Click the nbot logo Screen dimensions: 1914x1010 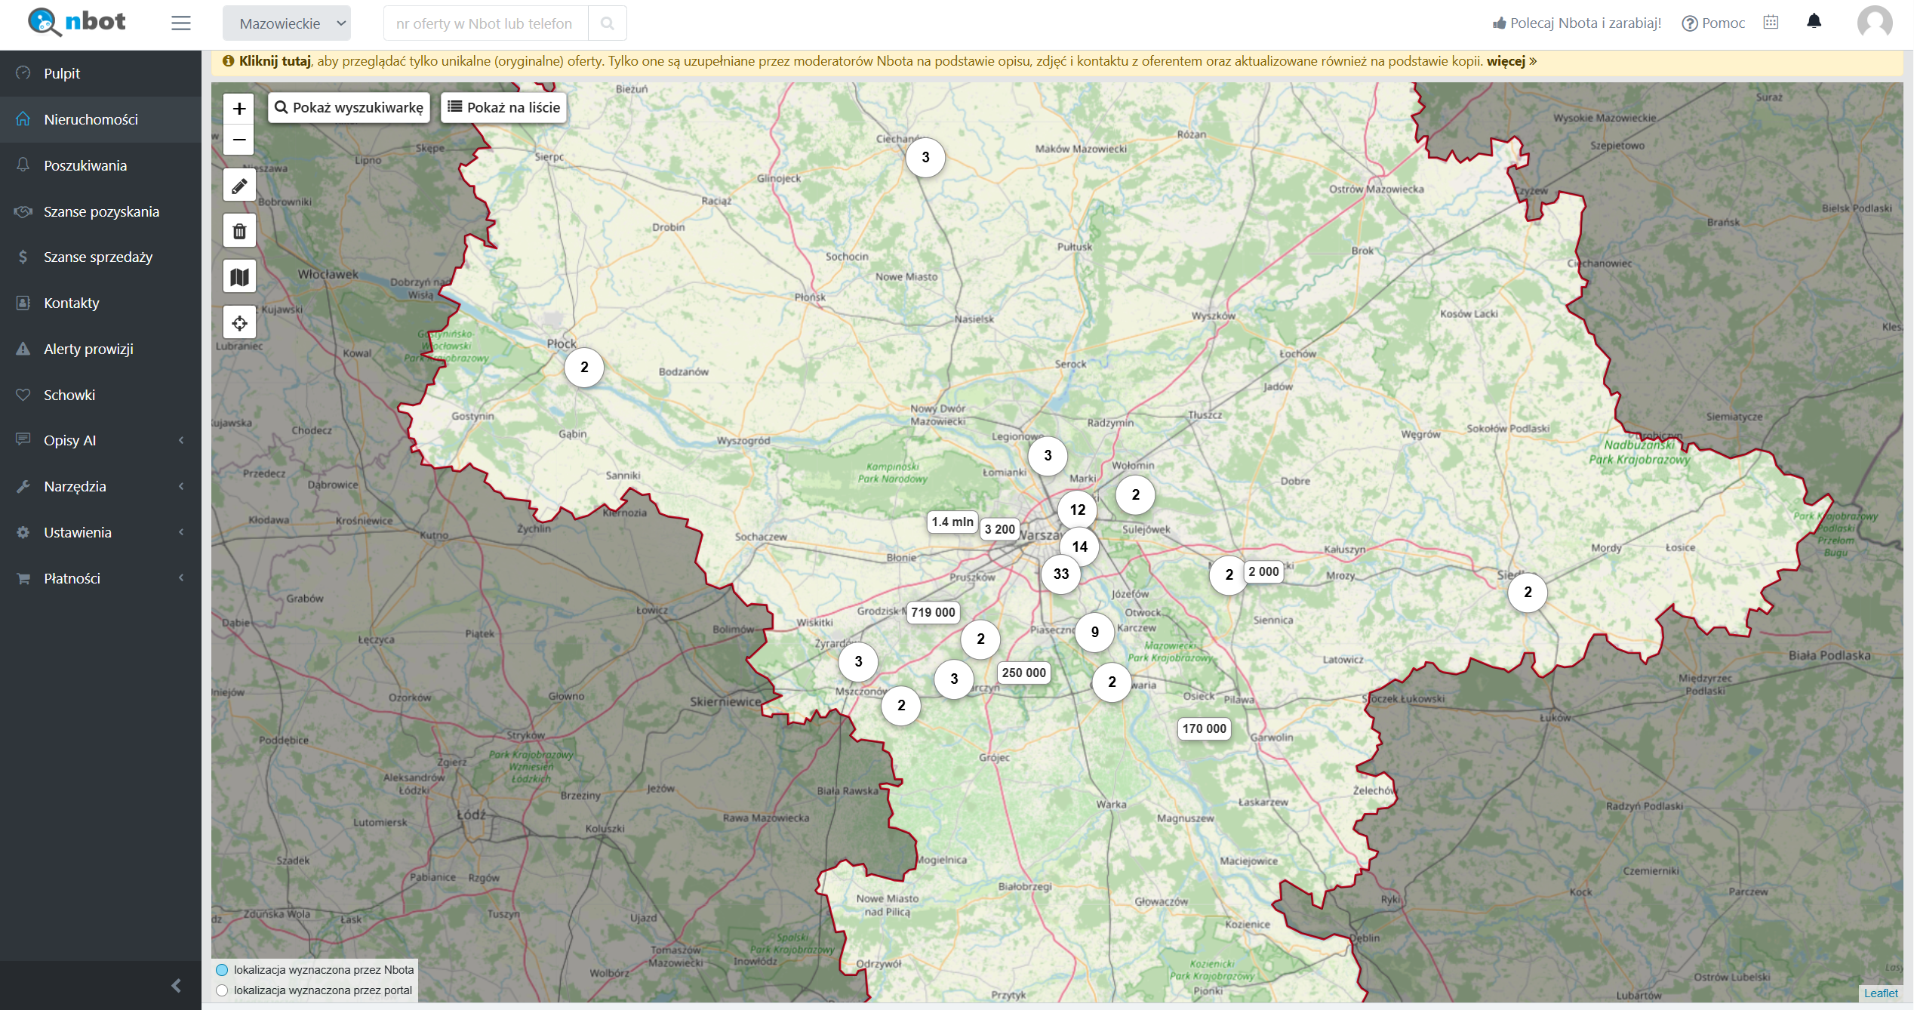tap(76, 22)
